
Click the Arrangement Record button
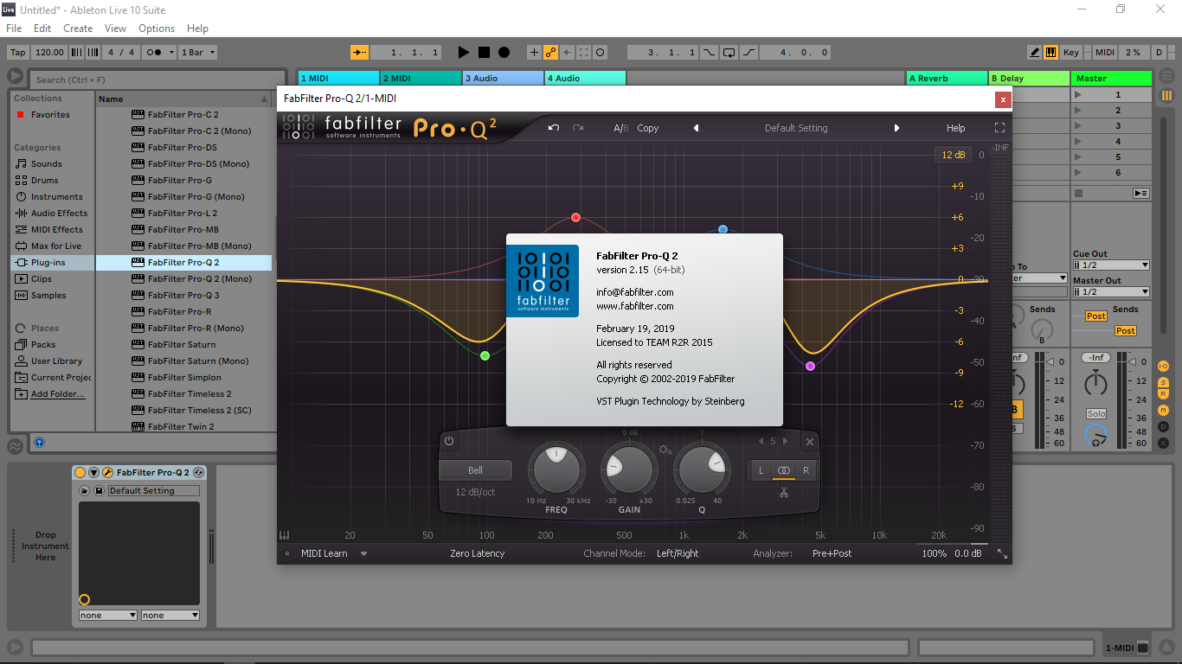pos(504,53)
